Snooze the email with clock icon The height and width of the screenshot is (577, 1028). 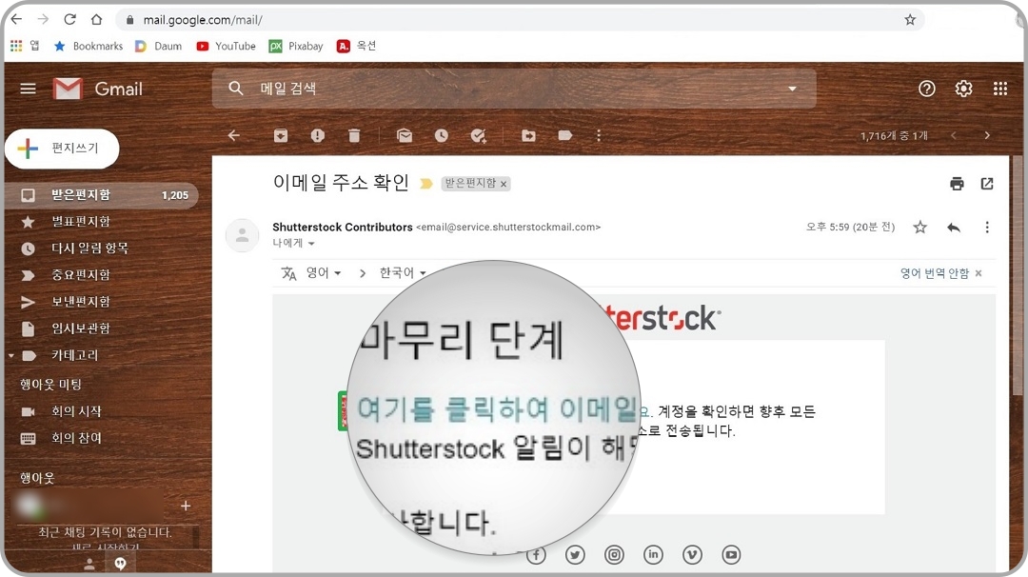tap(441, 135)
